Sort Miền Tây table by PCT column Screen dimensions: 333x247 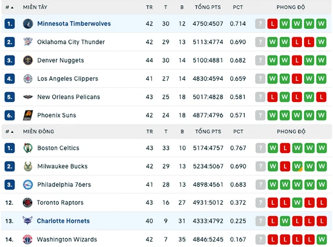click(x=238, y=7)
